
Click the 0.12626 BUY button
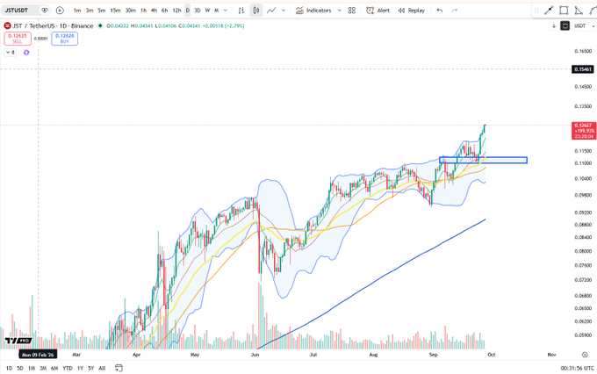pyautogui.click(x=65, y=39)
